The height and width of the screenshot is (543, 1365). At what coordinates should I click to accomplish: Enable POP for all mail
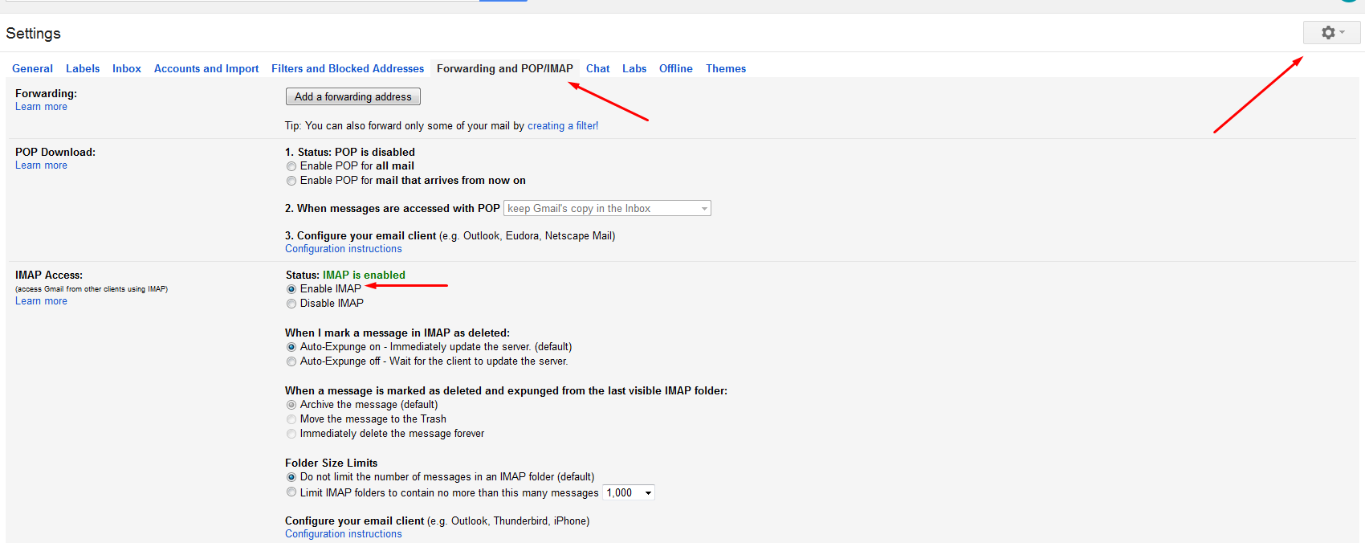tap(291, 166)
